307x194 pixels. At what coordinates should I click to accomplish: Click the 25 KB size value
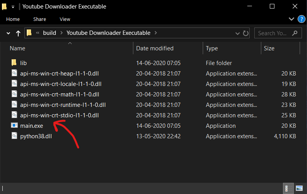[x=289, y=115]
